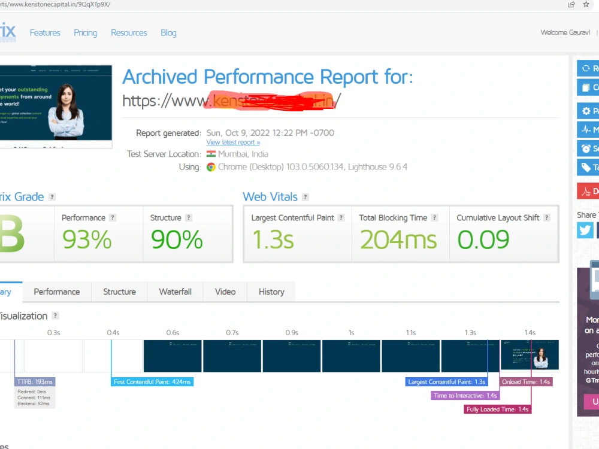Click the report generated date text
The image size is (599, 449).
tap(270, 133)
